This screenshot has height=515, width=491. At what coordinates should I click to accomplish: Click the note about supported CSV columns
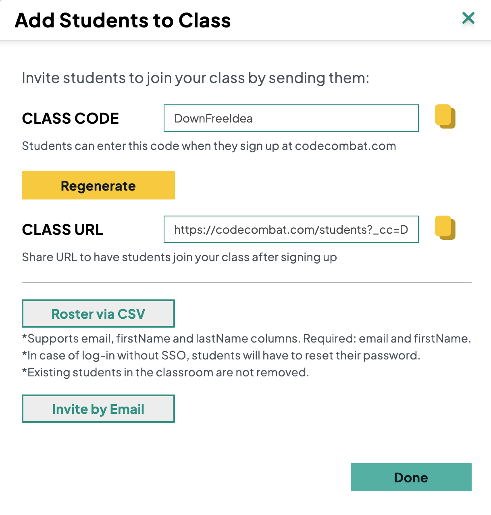point(246,338)
